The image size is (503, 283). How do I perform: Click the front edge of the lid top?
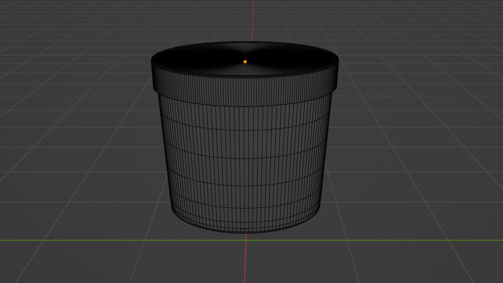245,76
